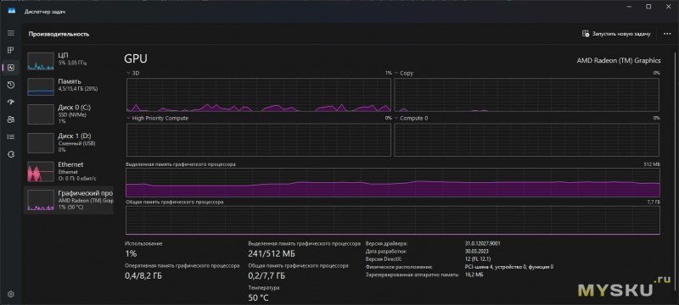The width and height of the screenshot is (679, 305).
Task: Click the 0,2/7,7 ГБ shared memory value
Action: tap(267, 275)
